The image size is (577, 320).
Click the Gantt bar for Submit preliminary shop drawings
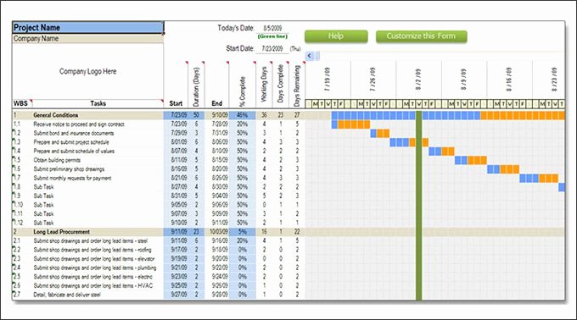tap(503, 169)
